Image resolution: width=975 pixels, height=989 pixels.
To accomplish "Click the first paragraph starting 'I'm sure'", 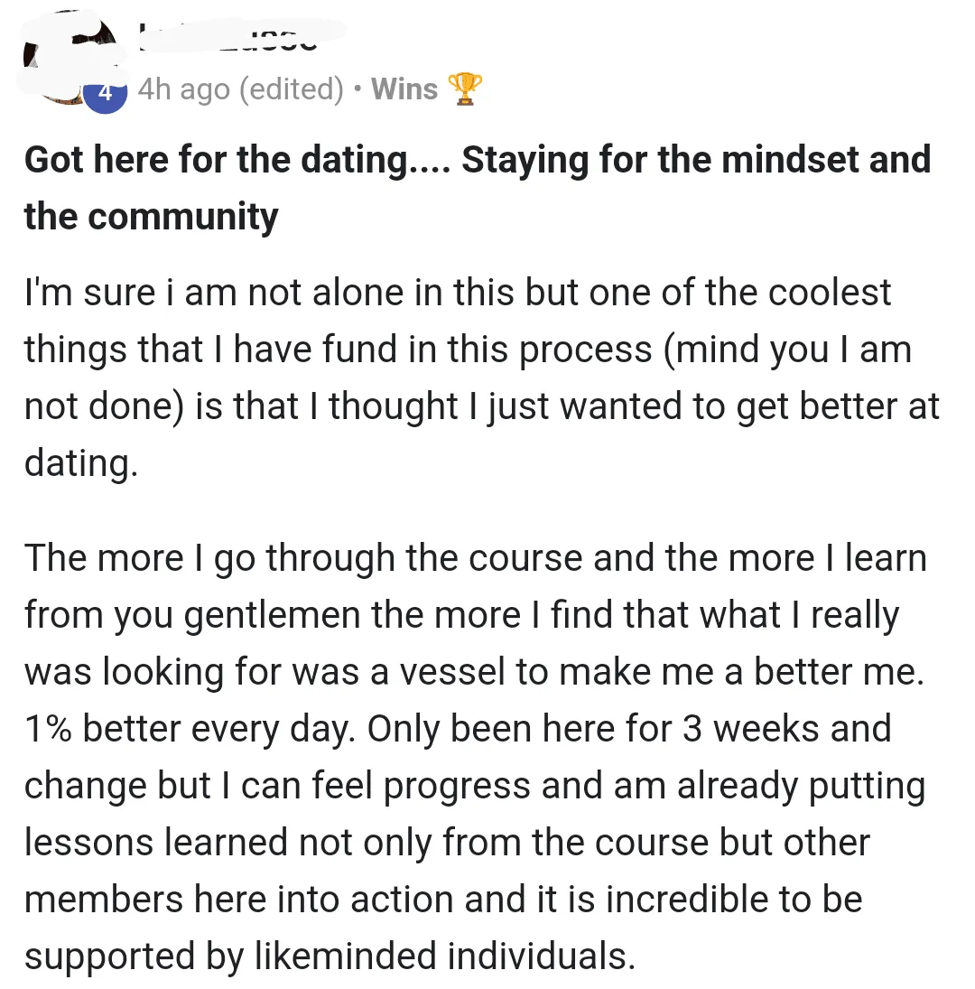I will (x=457, y=293).
